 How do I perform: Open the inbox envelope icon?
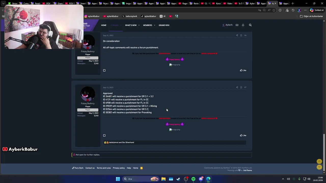(x=237, y=25)
